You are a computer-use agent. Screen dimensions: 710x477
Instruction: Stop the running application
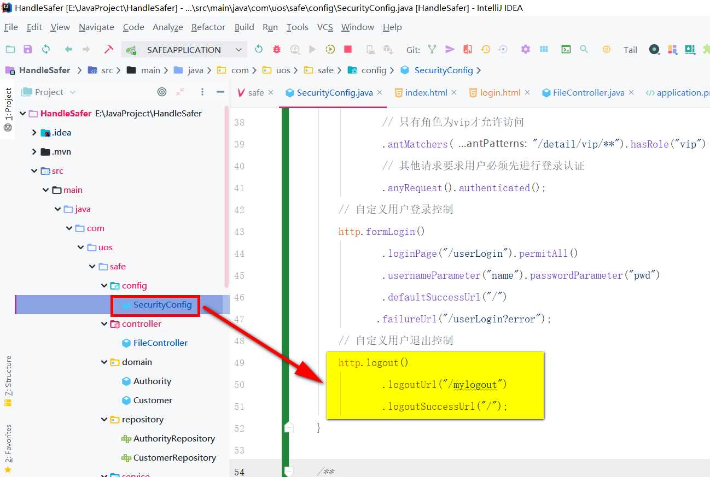348,49
